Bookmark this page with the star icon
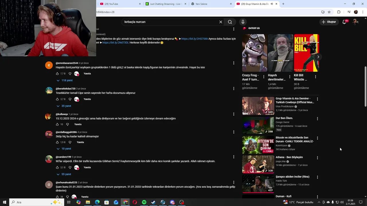Screen dimensions: 367x206 [329, 12]
